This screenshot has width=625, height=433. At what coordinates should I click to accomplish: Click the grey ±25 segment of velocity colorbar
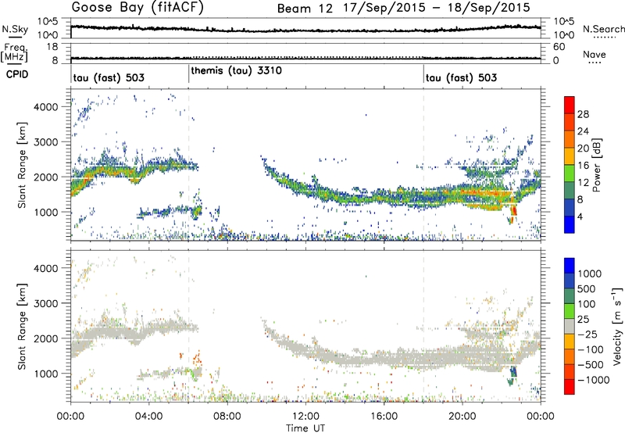[570, 326]
